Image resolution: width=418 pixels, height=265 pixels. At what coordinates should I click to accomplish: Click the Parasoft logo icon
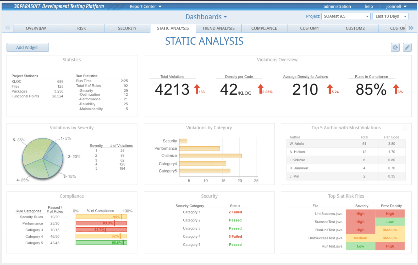point(16,6)
